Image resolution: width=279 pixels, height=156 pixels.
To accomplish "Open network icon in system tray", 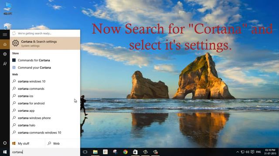I will click(242, 152).
